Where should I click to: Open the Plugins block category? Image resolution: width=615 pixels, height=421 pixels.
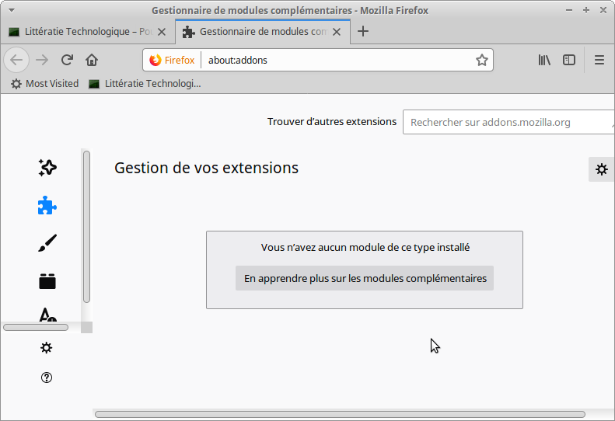tap(47, 281)
